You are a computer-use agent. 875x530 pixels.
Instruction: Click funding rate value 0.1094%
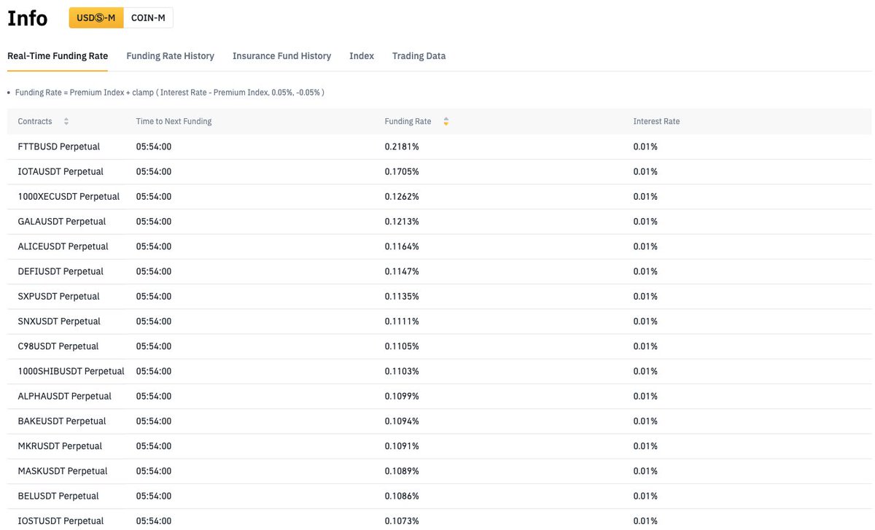click(x=402, y=421)
